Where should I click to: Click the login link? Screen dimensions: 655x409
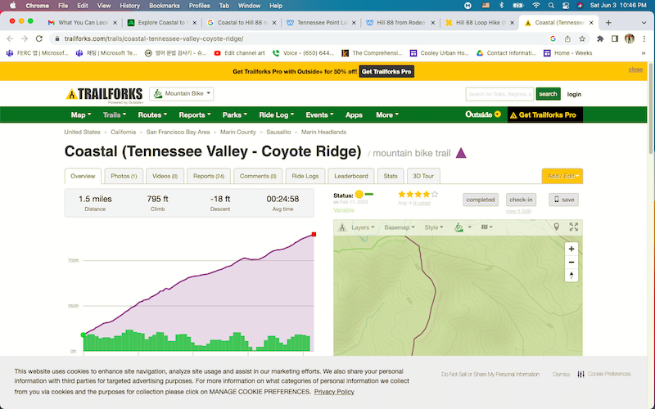574,94
